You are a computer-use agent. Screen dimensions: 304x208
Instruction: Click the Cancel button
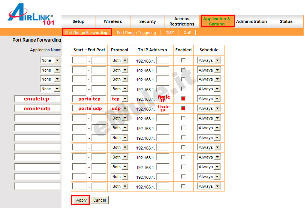[x=99, y=200]
